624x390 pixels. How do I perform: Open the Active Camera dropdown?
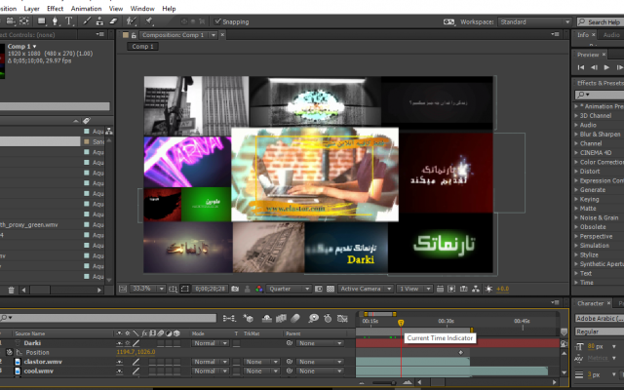(x=366, y=289)
